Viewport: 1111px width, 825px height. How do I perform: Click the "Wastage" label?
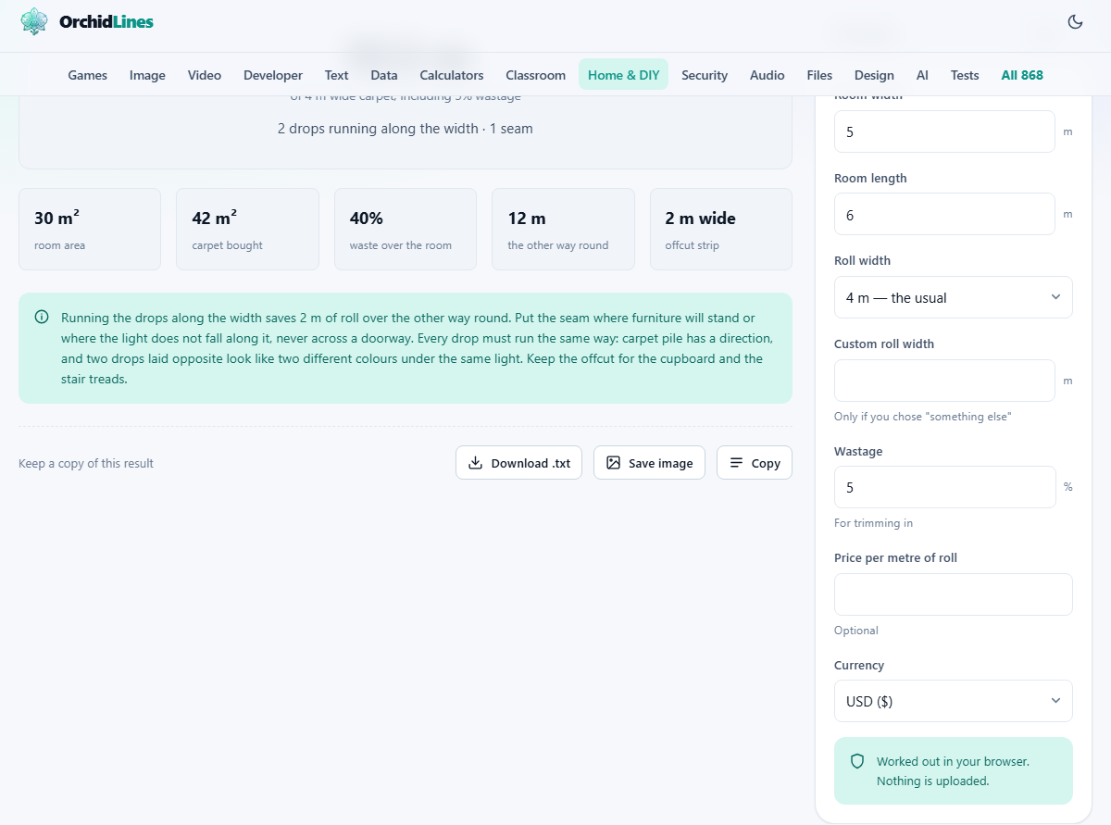point(858,451)
